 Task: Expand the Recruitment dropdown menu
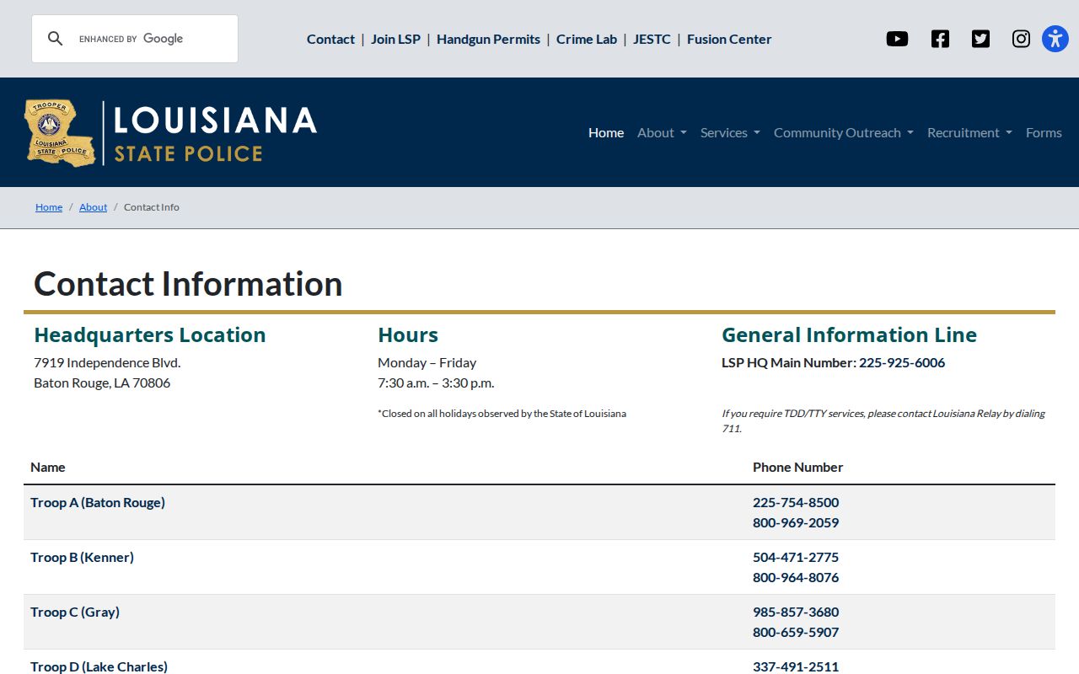pyautogui.click(x=969, y=132)
